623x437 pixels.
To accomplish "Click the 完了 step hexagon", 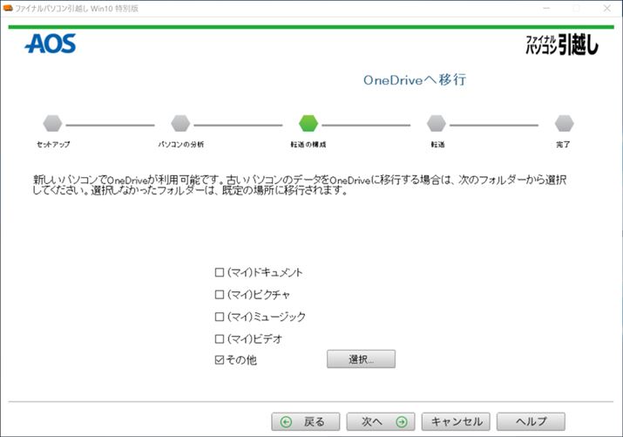I will tap(565, 123).
